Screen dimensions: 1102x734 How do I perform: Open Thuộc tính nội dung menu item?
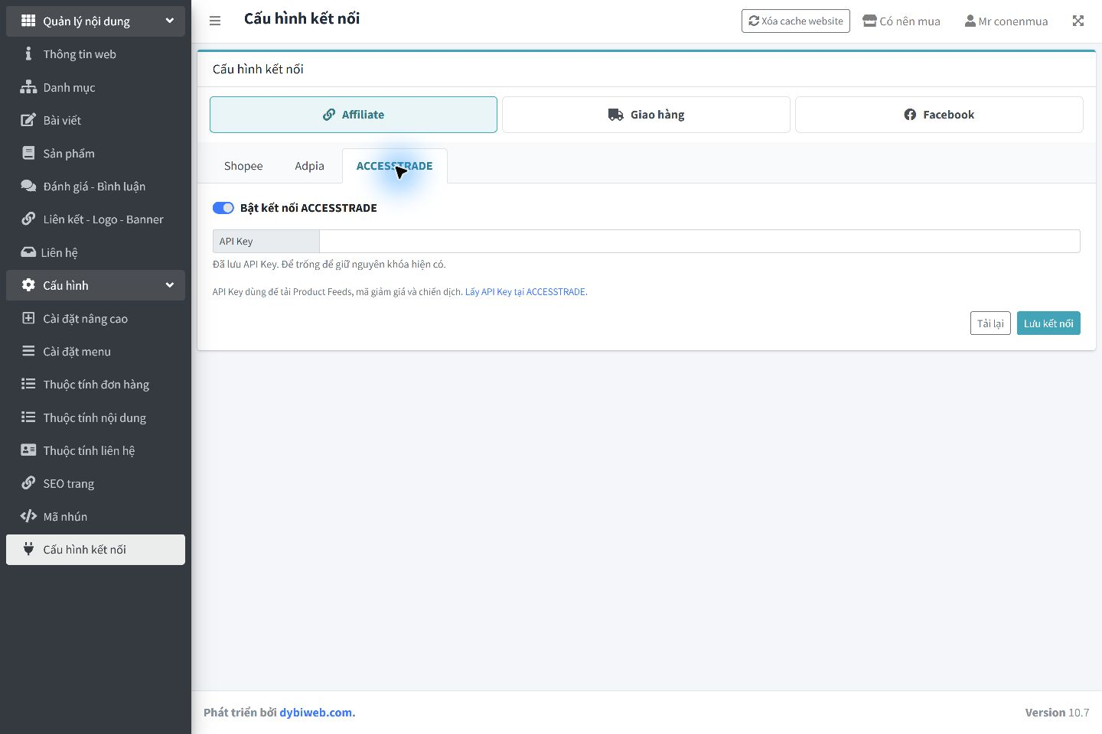tap(96, 417)
